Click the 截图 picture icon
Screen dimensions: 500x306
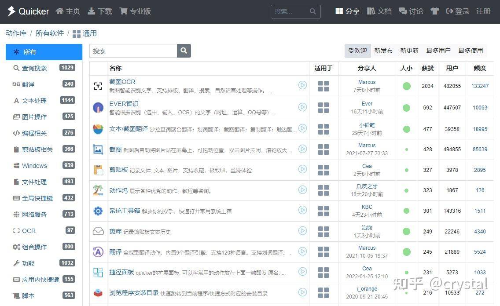click(x=98, y=149)
